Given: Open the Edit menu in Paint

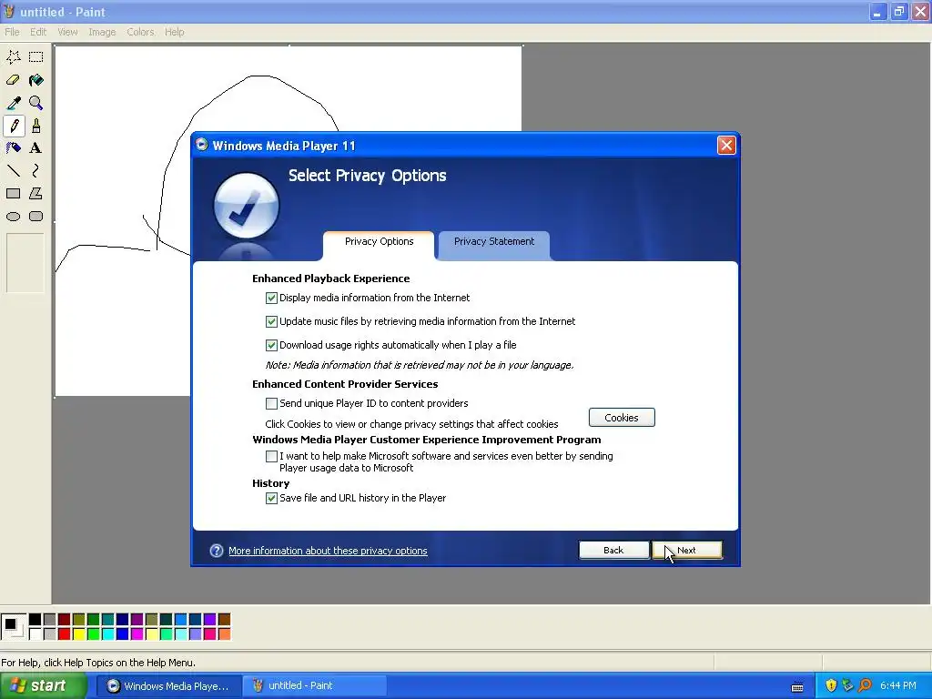Looking at the screenshot, I should [x=38, y=32].
